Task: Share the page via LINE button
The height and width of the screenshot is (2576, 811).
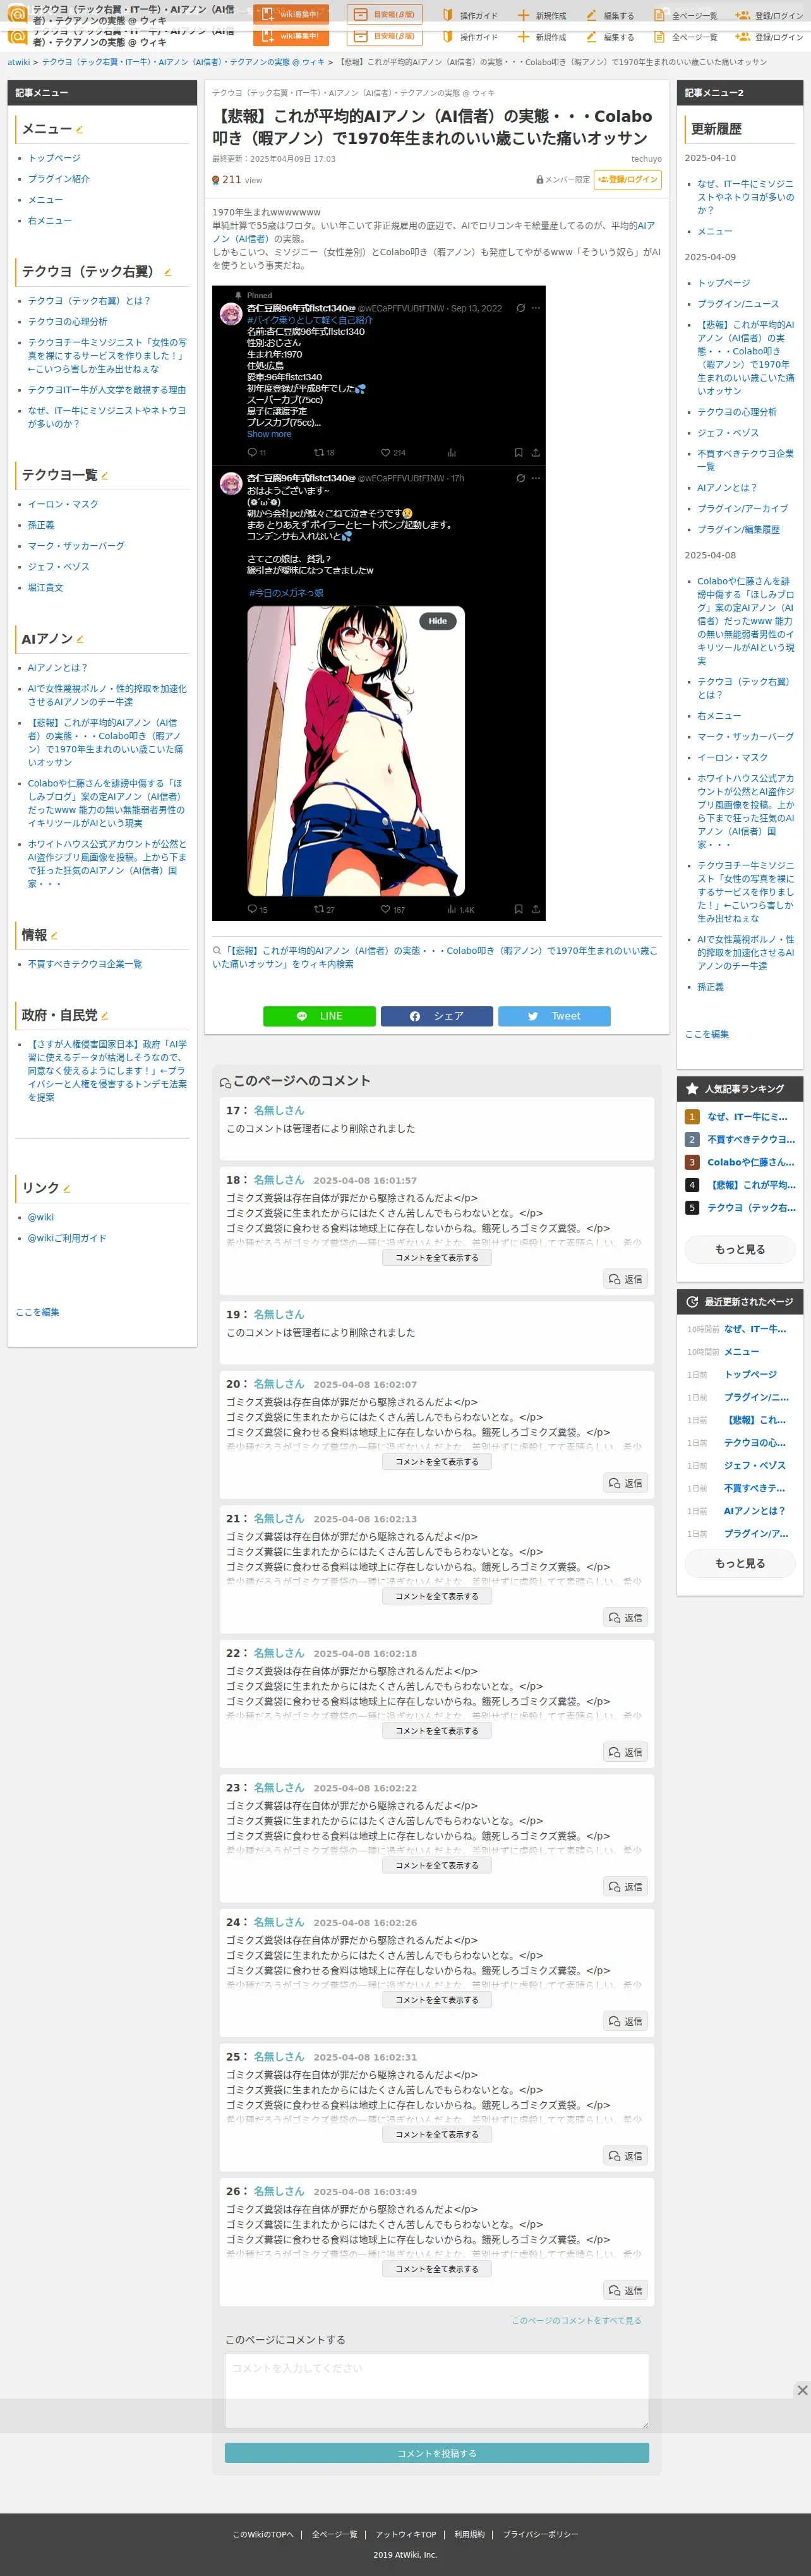Action: (319, 1016)
